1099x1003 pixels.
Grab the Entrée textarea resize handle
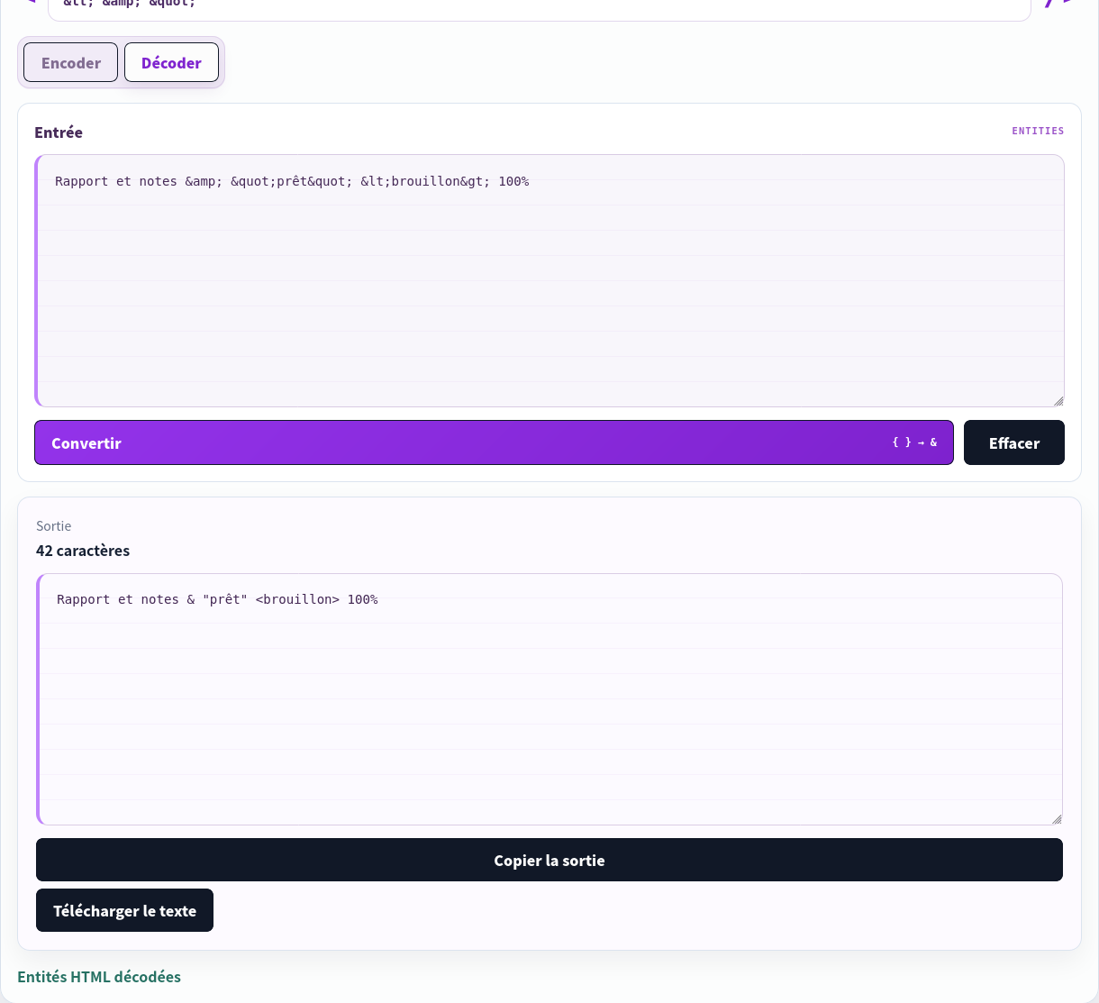tap(1058, 401)
